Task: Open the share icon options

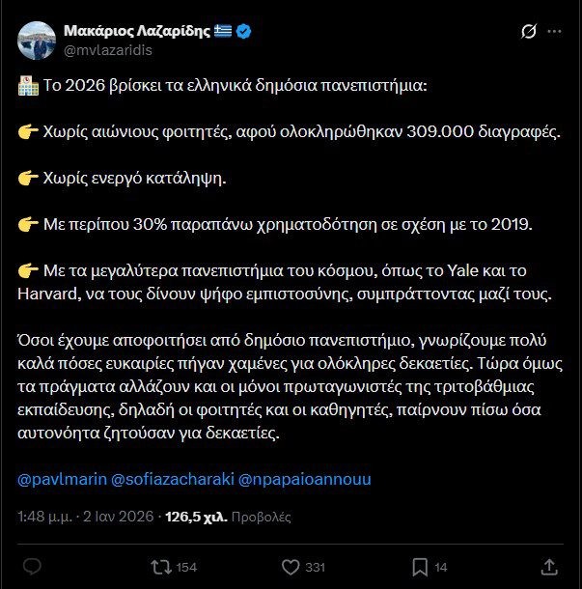Action: (549, 566)
